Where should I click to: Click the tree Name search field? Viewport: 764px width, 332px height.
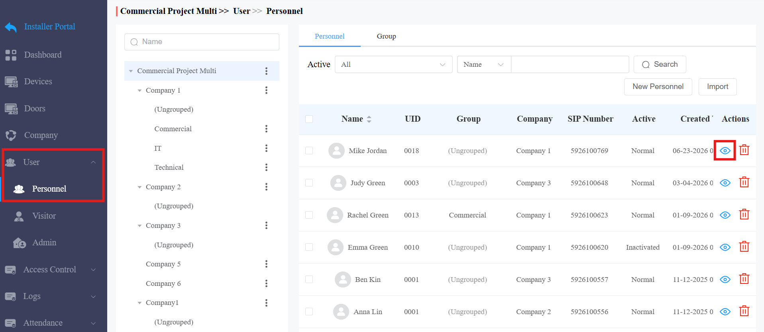pyautogui.click(x=202, y=42)
